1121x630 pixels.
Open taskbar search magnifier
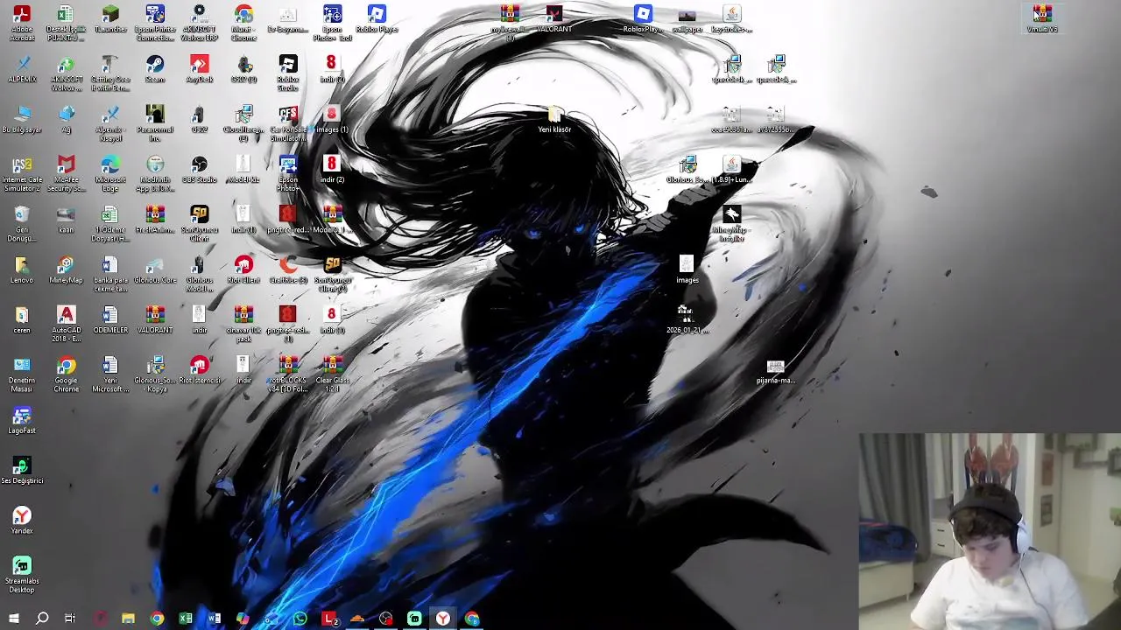42,619
